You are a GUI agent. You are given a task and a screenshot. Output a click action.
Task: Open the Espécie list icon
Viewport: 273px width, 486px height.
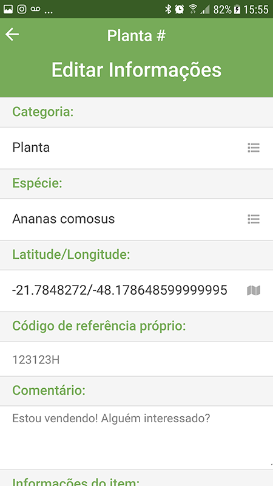(x=254, y=219)
